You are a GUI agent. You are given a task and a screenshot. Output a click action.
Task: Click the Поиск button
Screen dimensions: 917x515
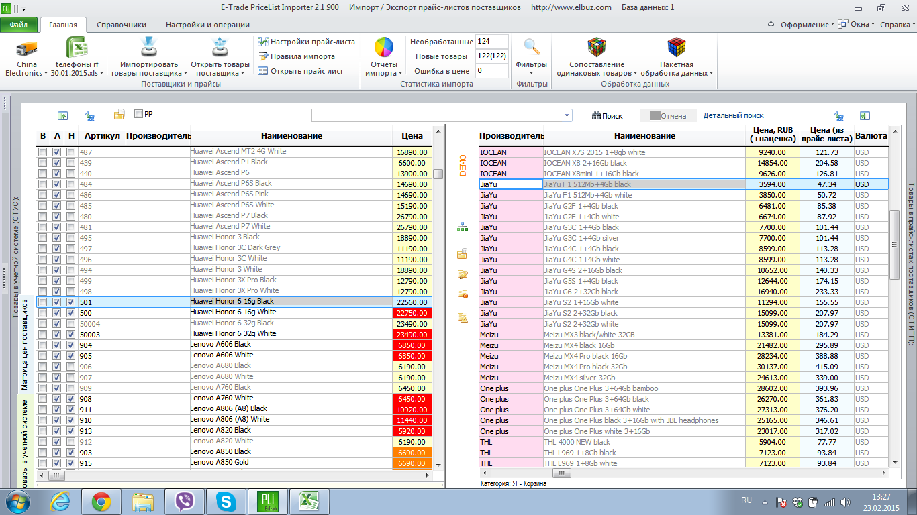click(x=608, y=116)
